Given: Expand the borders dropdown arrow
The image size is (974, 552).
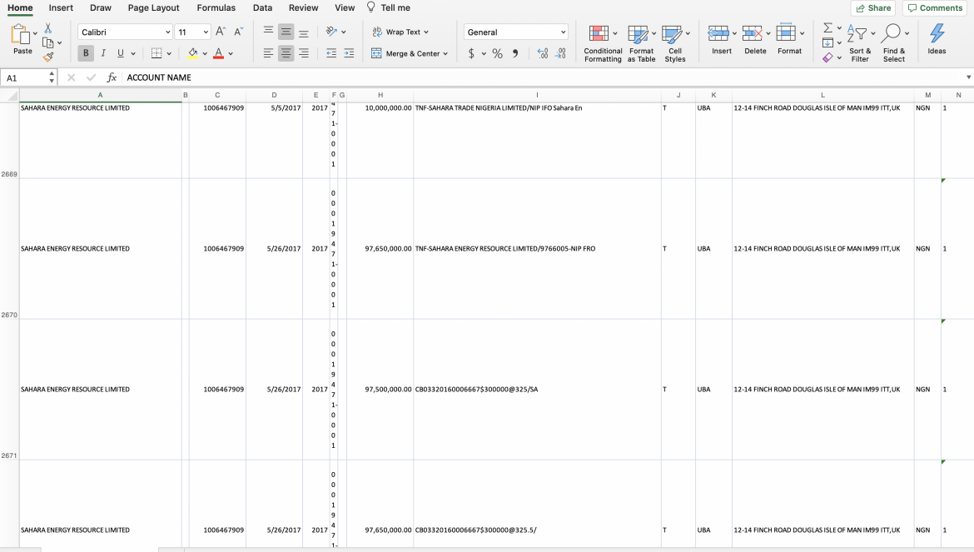Looking at the screenshot, I should pos(169,54).
